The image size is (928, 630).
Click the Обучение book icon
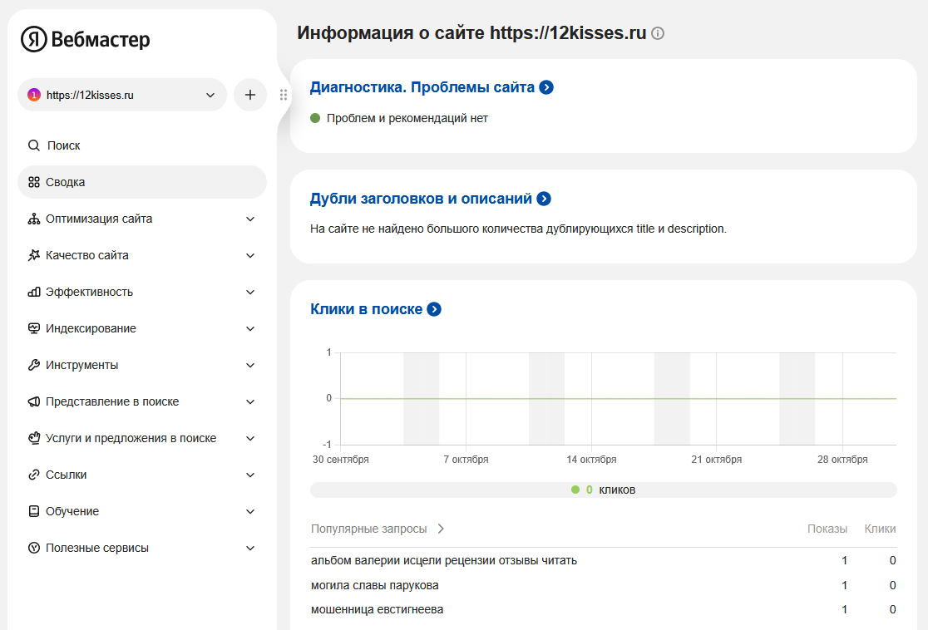tap(34, 511)
